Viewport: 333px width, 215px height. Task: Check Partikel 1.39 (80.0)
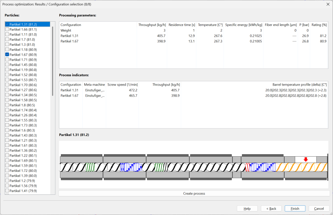click(x=7, y=176)
